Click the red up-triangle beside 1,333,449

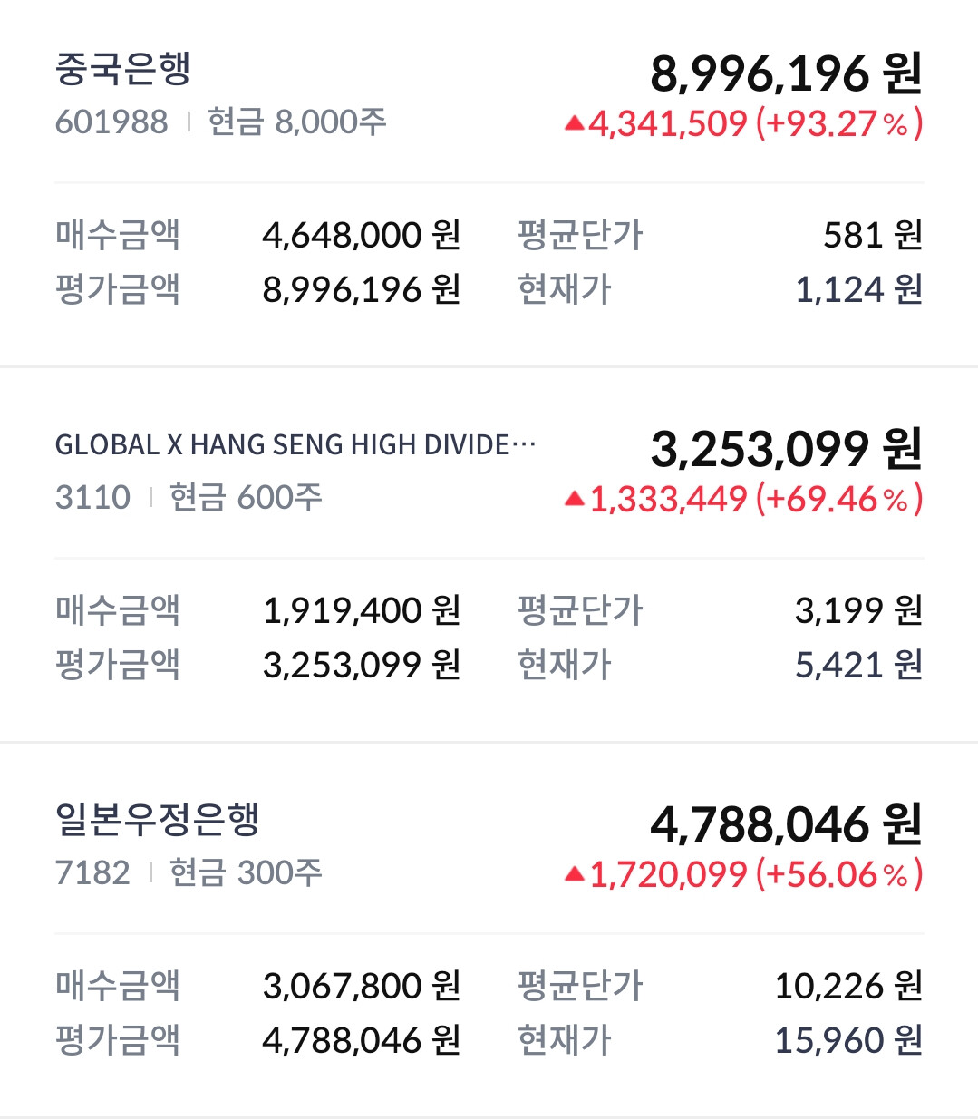coord(574,498)
